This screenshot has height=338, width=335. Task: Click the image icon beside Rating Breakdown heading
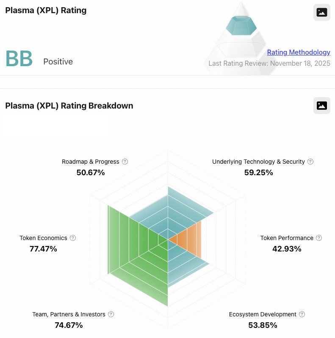[x=321, y=106]
